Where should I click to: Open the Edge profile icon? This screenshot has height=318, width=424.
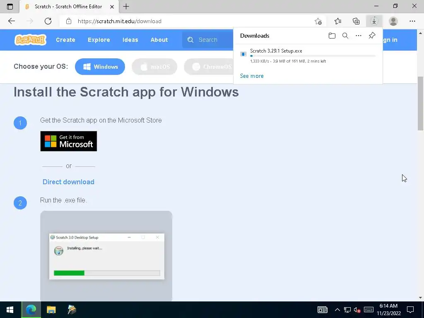tap(393, 21)
